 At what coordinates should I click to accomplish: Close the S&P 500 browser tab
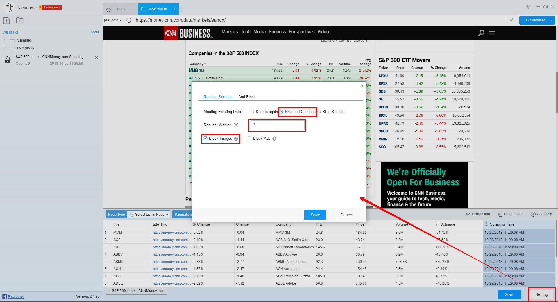click(x=174, y=9)
